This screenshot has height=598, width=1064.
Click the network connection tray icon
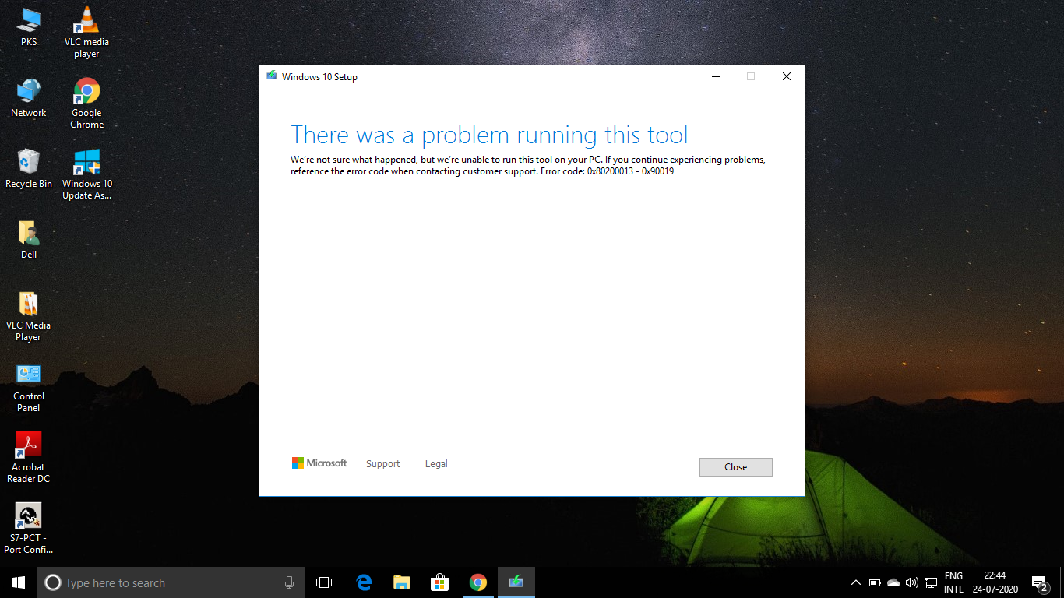point(931,582)
